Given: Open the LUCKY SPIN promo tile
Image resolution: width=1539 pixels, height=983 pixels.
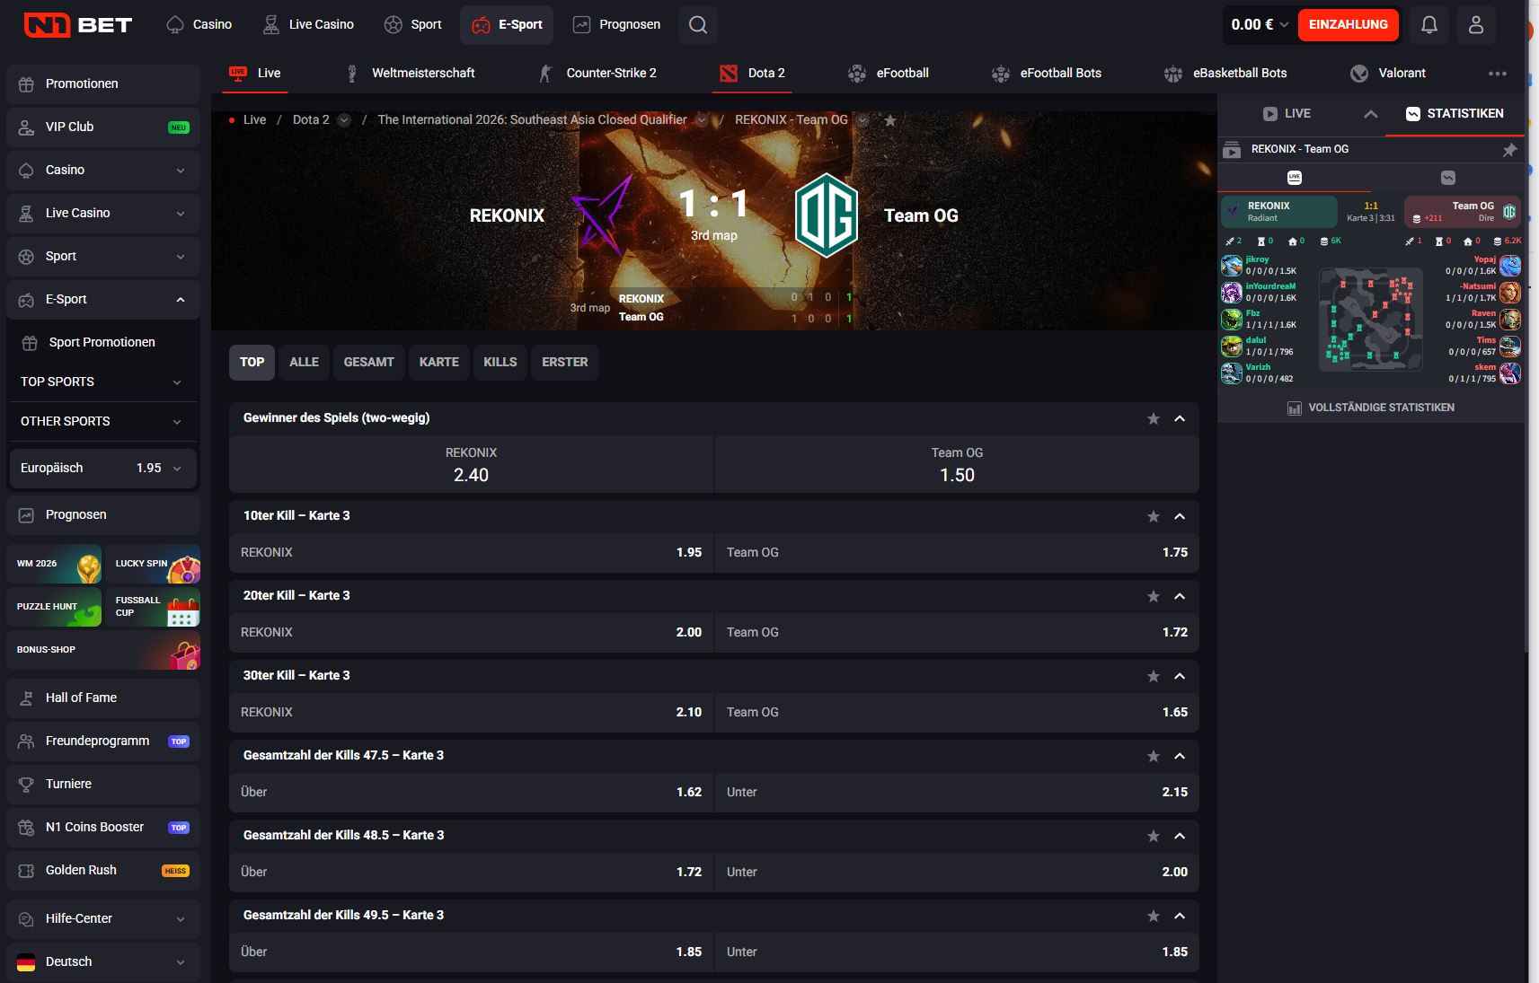Looking at the screenshot, I should 153,564.
